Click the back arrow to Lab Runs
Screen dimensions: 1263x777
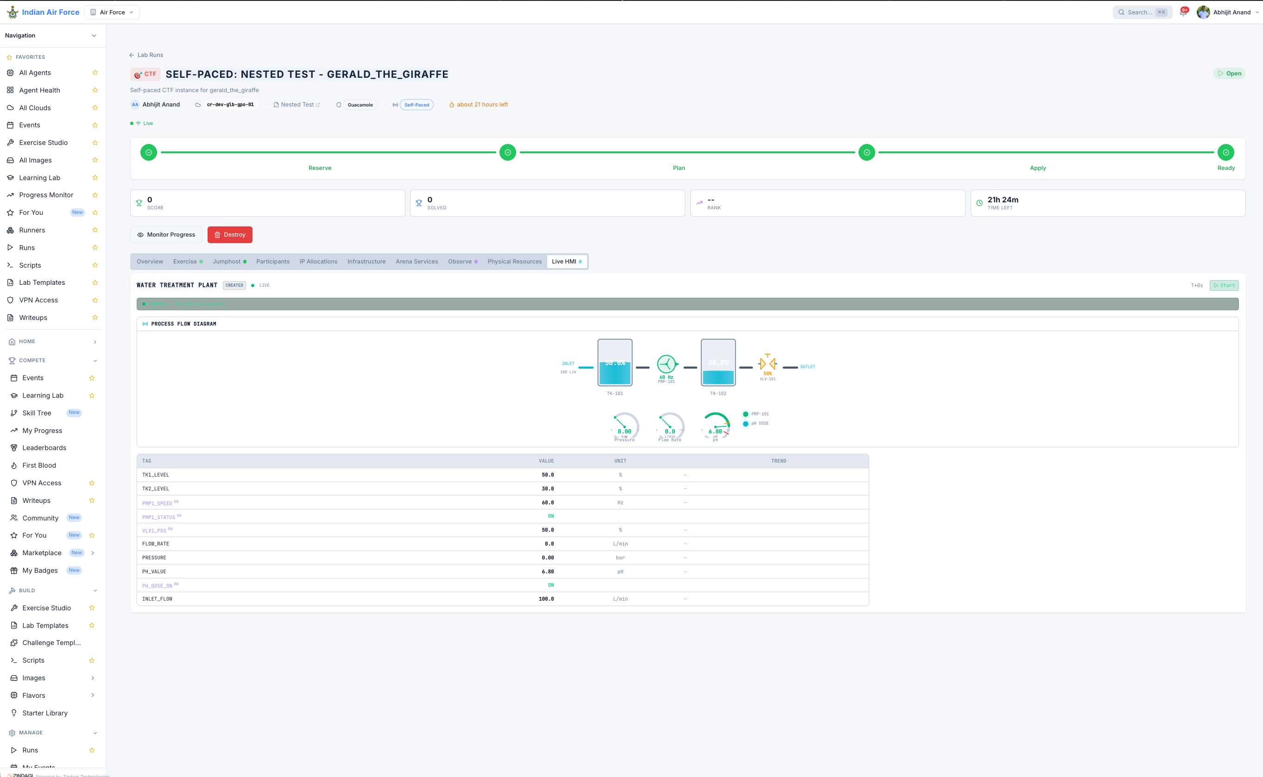click(132, 55)
